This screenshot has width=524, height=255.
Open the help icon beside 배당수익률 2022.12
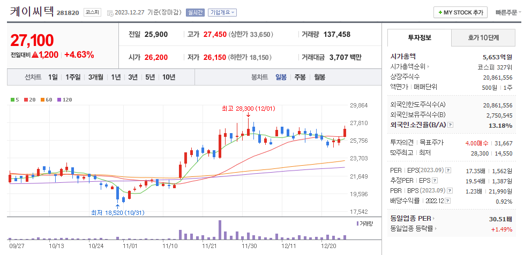click(x=448, y=201)
